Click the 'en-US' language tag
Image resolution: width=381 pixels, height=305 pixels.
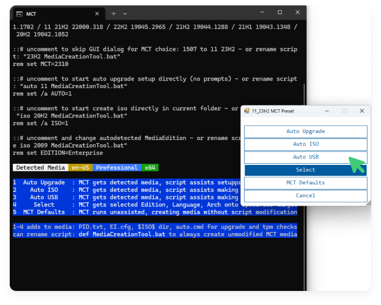[81, 168]
